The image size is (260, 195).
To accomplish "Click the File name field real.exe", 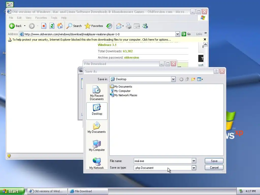I will [163, 161].
